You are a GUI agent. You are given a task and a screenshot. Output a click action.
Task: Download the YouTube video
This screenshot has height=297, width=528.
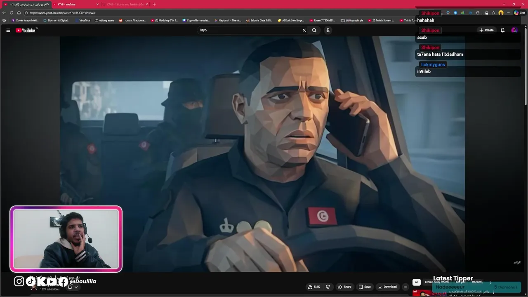coord(387,287)
